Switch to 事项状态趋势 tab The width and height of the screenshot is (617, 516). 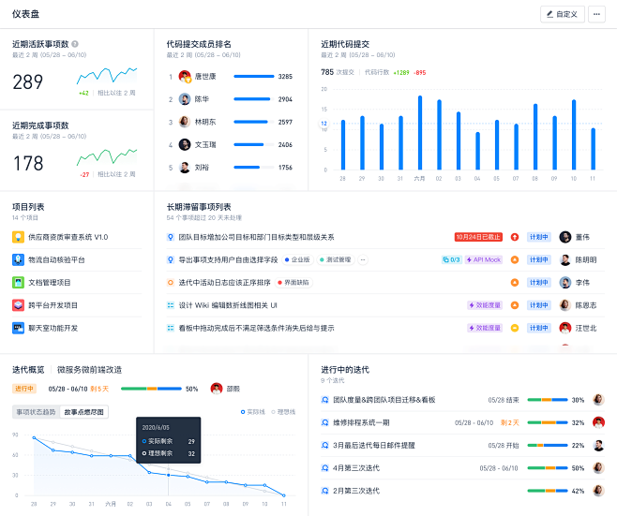(x=36, y=412)
